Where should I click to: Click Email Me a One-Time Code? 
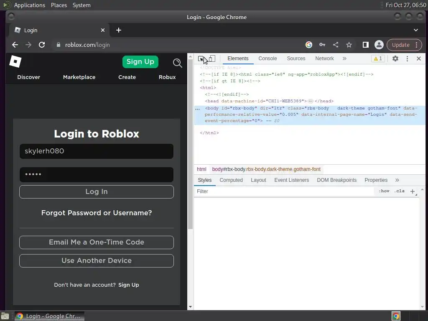(97, 242)
